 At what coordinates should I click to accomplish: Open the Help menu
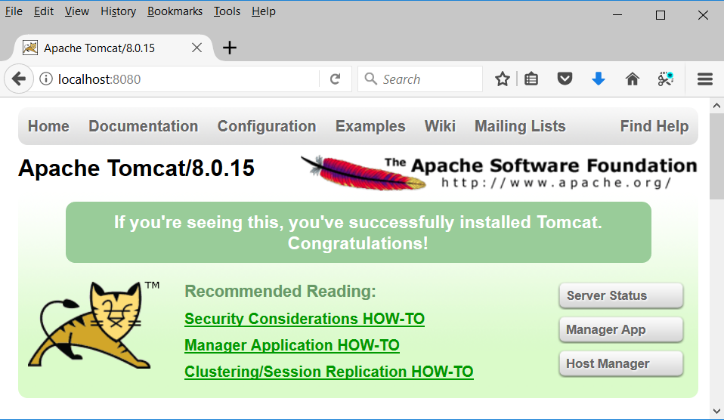pyautogui.click(x=264, y=11)
